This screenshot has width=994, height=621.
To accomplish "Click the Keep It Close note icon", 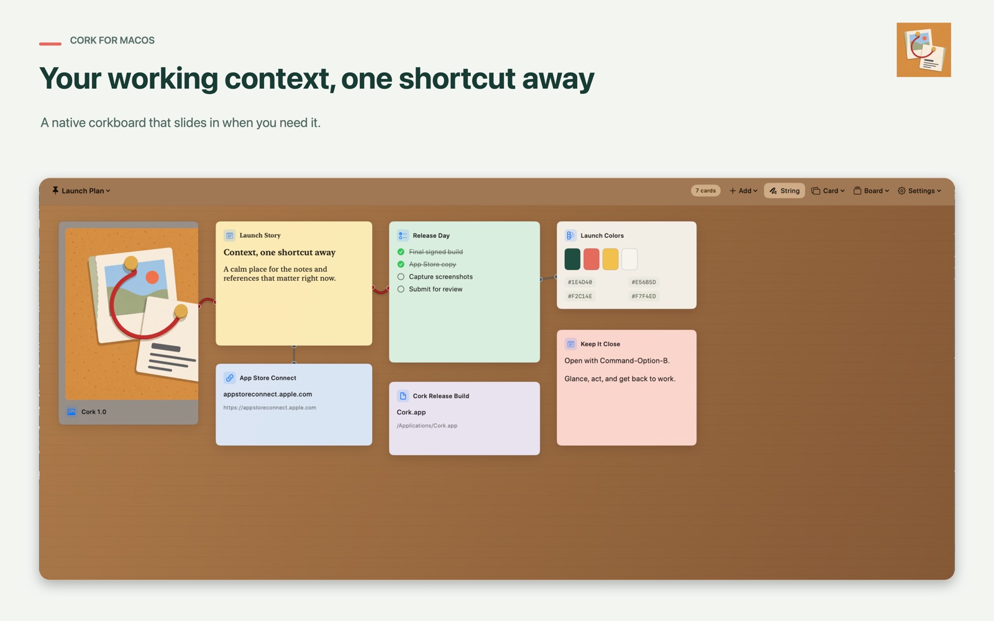I will 570,344.
